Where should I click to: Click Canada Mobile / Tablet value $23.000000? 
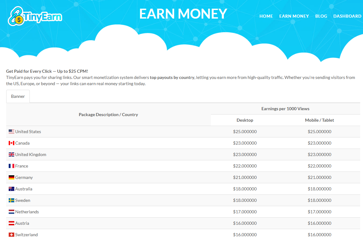coord(320,143)
